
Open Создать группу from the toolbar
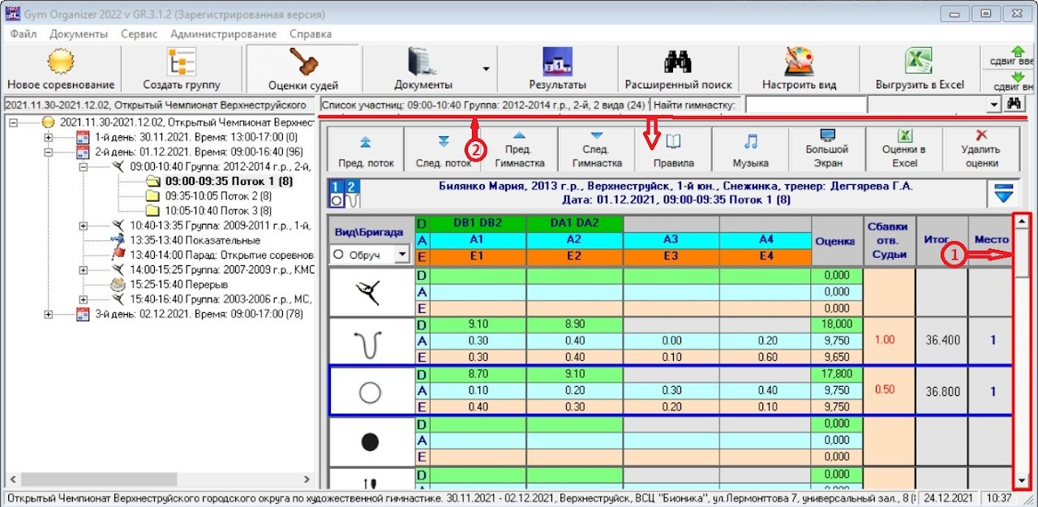tap(181, 63)
